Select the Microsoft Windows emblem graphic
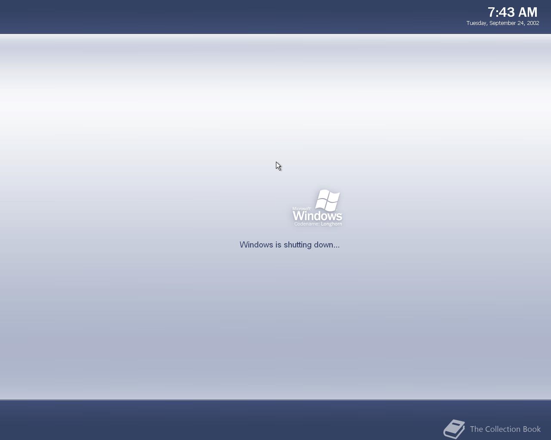551x440 pixels. pyautogui.click(x=317, y=208)
